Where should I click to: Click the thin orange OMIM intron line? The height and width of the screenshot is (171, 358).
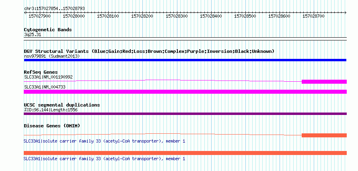click(163, 134)
